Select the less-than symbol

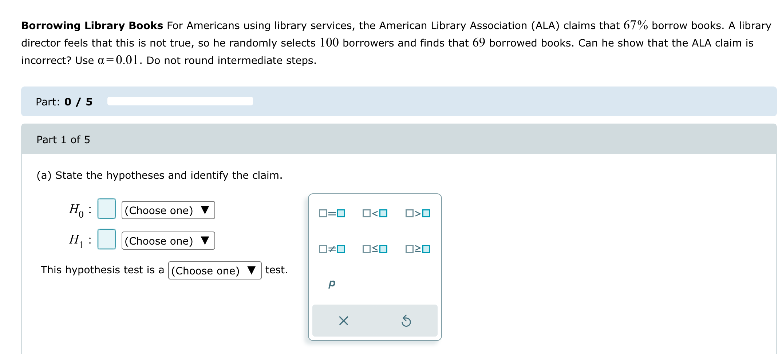[375, 214]
